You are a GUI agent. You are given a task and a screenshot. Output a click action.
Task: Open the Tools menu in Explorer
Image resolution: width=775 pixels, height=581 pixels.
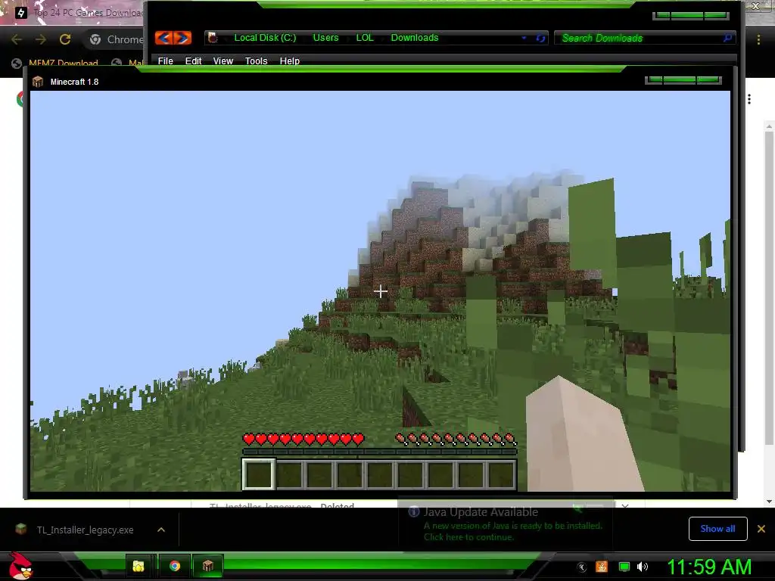pyautogui.click(x=256, y=61)
